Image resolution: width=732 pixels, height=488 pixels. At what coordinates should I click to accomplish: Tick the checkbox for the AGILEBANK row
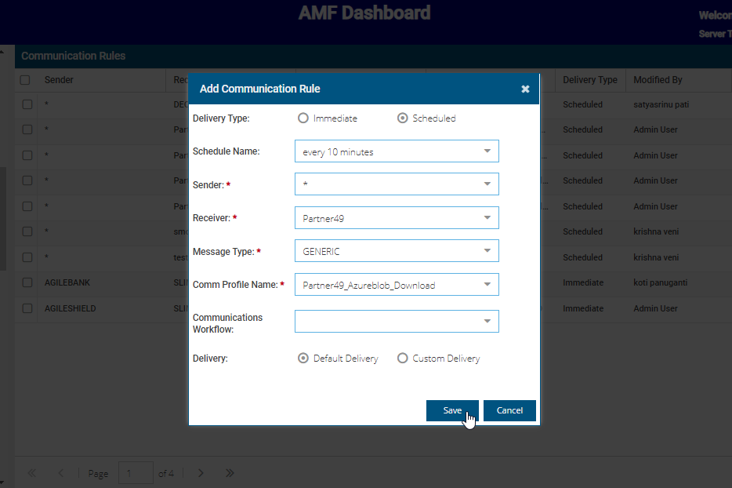click(27, 282)
